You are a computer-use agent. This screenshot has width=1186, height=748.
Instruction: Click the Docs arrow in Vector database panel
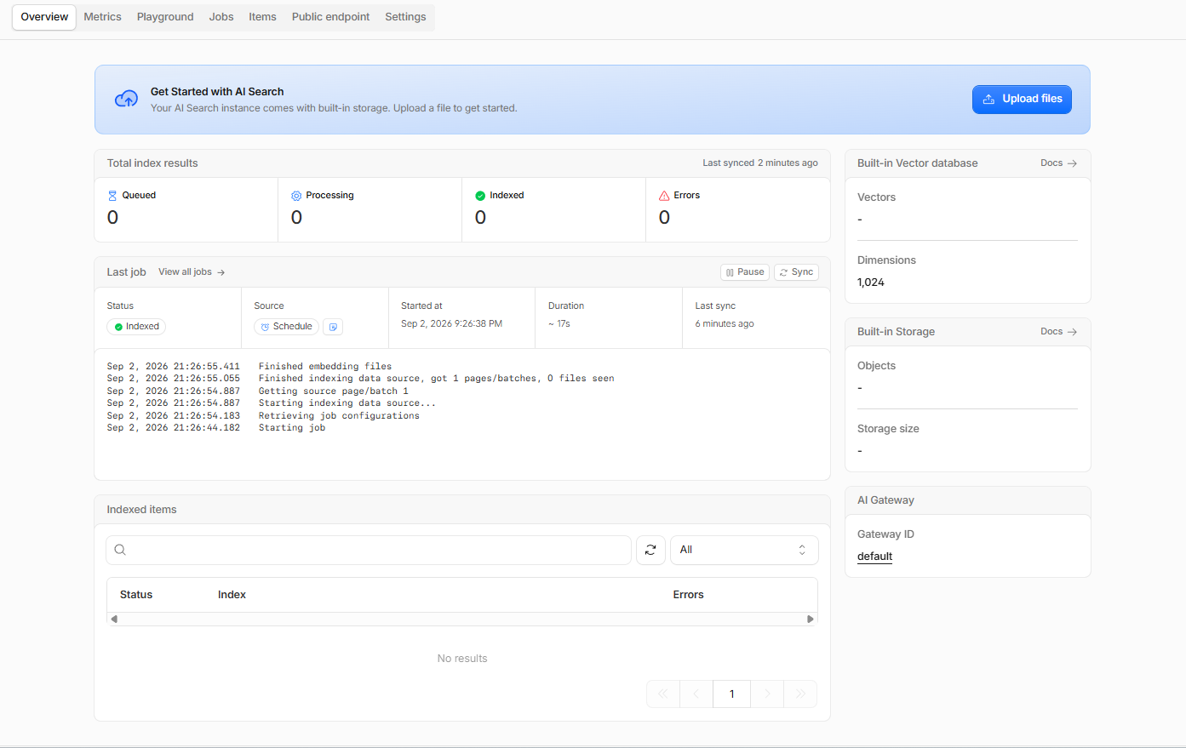(x=1072, y=163)
